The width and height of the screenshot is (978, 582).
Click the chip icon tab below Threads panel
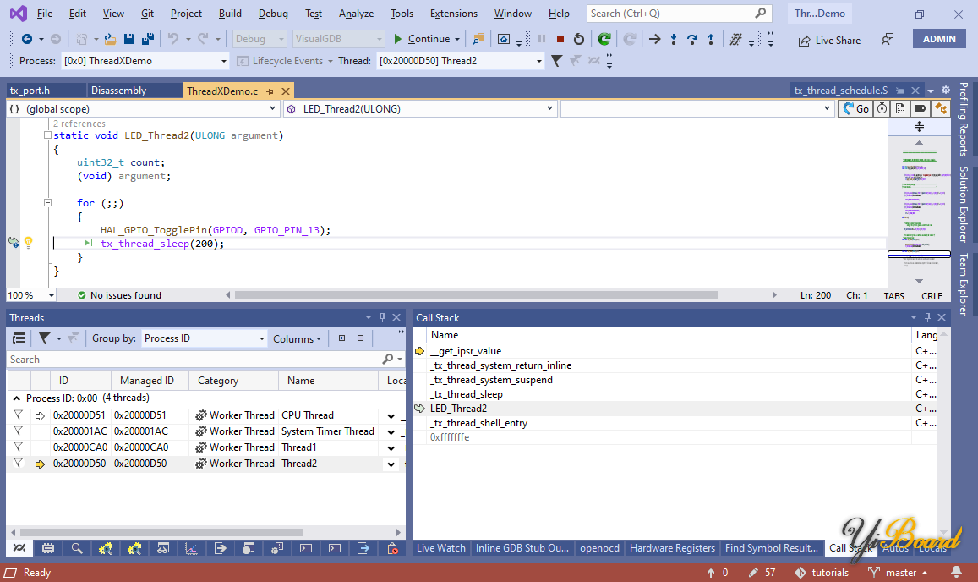[48, 548]
